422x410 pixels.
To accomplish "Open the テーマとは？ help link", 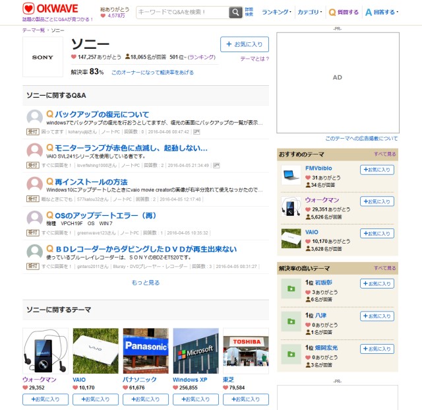I will click(x=255, y=59).
